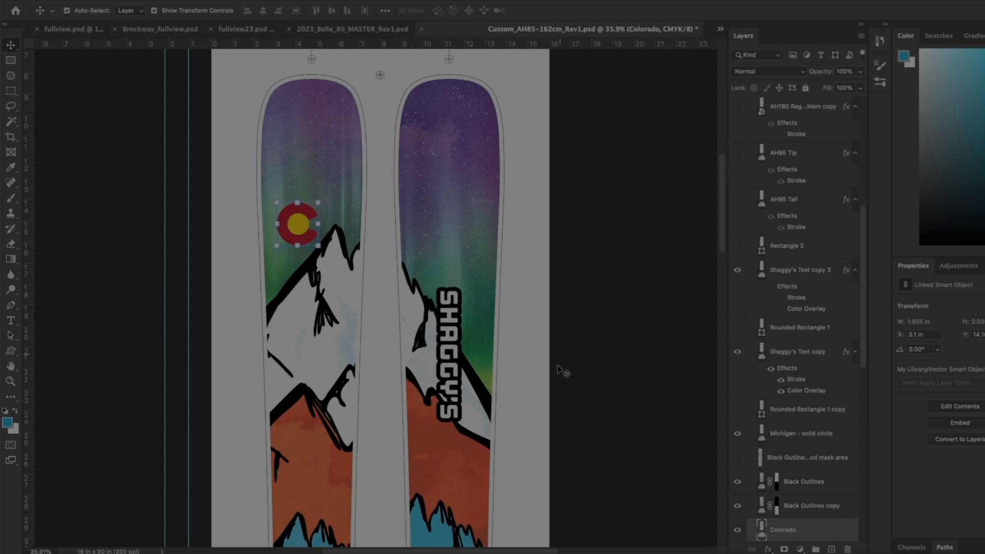Open the Auto-Select Layer dropdown
This screenshot has width=985, height=554.
coord(130,10)
